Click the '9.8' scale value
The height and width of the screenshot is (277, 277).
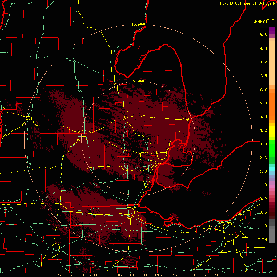point(263,34)
